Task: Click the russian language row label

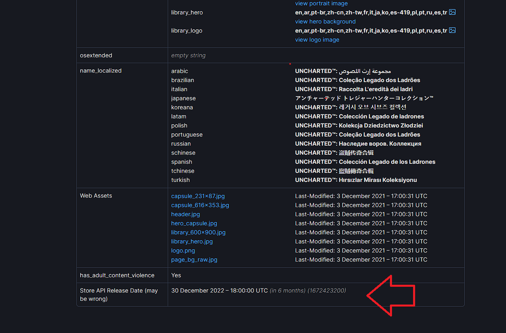Action: [181, 144]
